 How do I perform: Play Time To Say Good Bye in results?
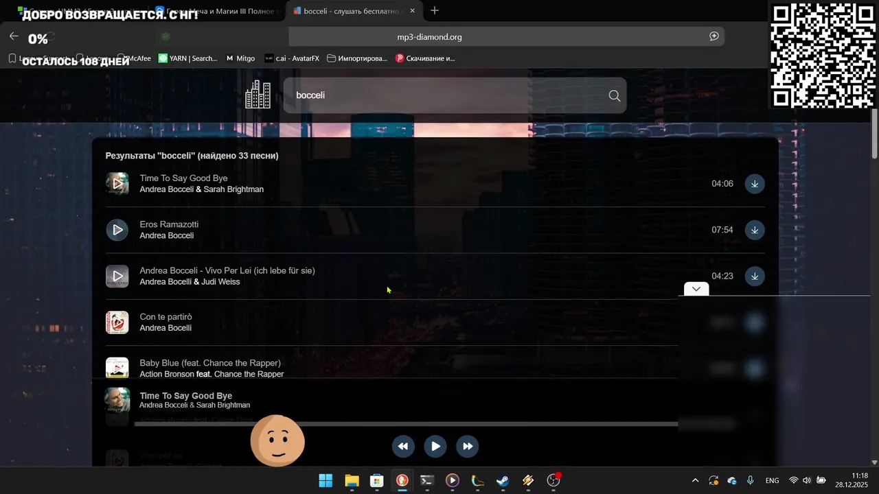click(x=117, y=184)
